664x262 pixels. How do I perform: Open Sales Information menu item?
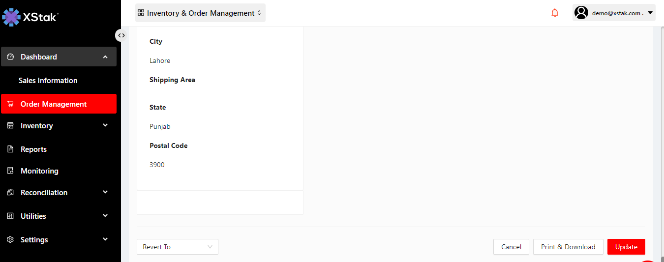pyautogui.click(x=48, y=81)
